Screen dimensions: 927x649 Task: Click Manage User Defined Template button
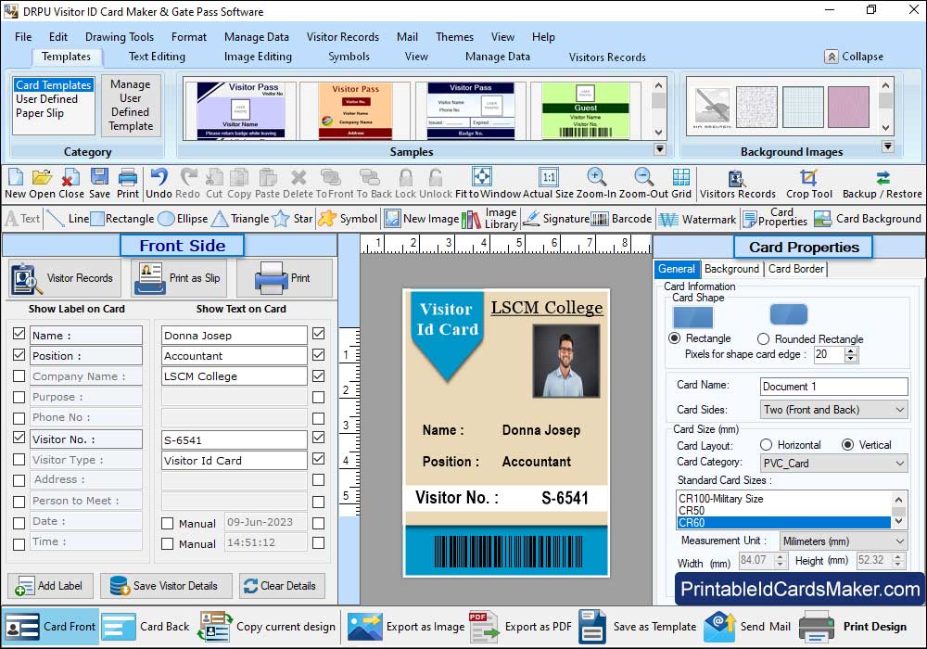click(131, 105)
